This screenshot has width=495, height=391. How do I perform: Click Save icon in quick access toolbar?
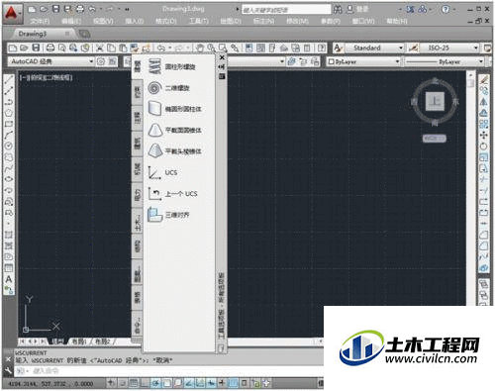pyautogui.click(x=56, y=9)
